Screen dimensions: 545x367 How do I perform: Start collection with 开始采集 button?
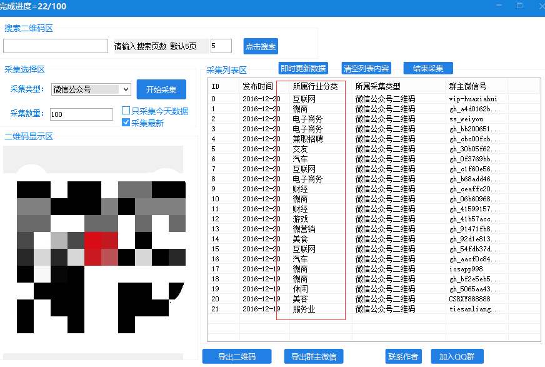point(161,89)
